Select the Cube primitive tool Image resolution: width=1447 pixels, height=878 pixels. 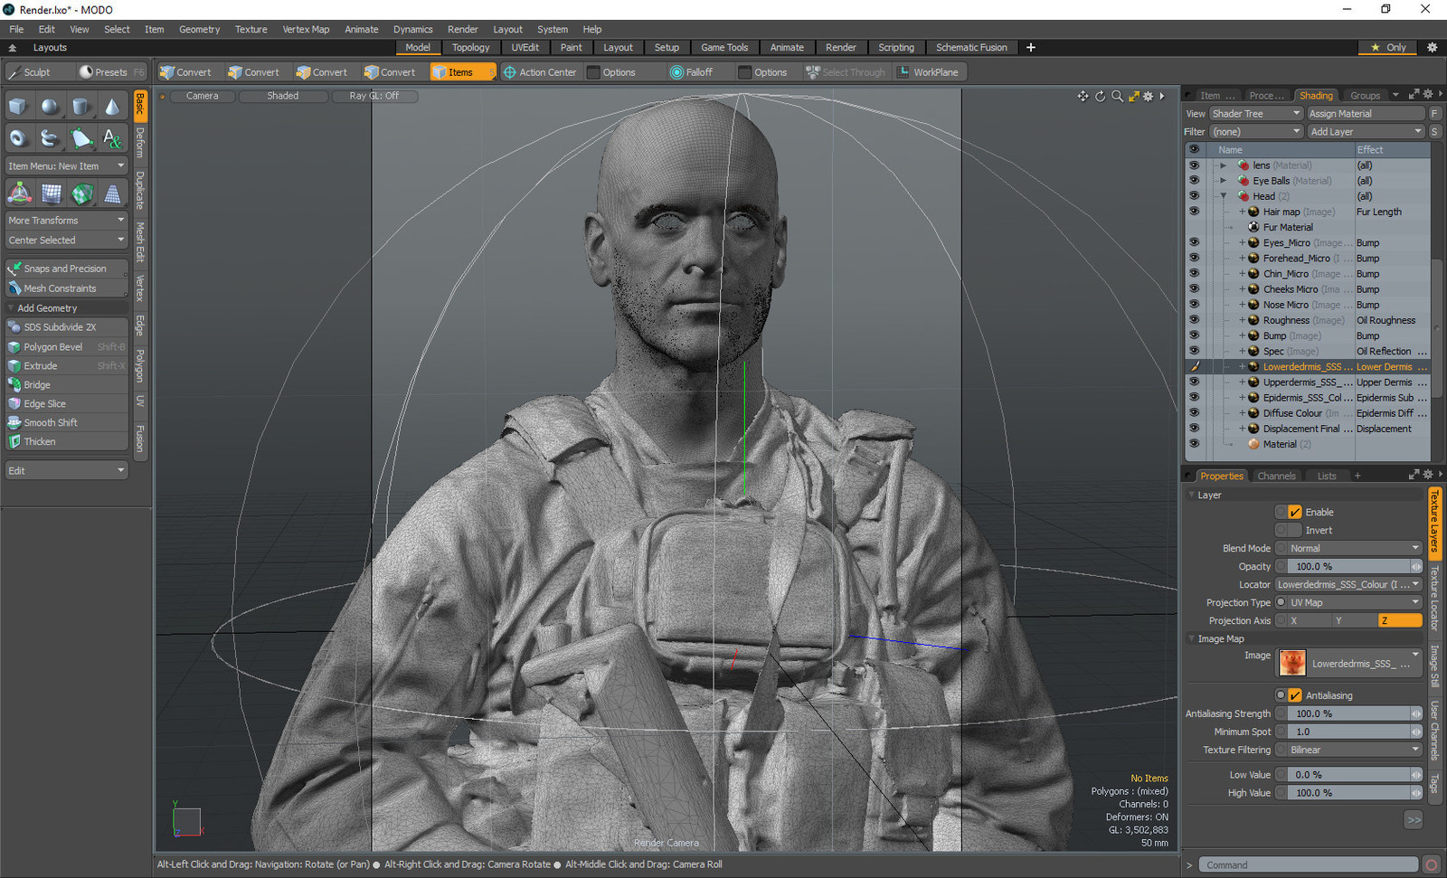18,107
